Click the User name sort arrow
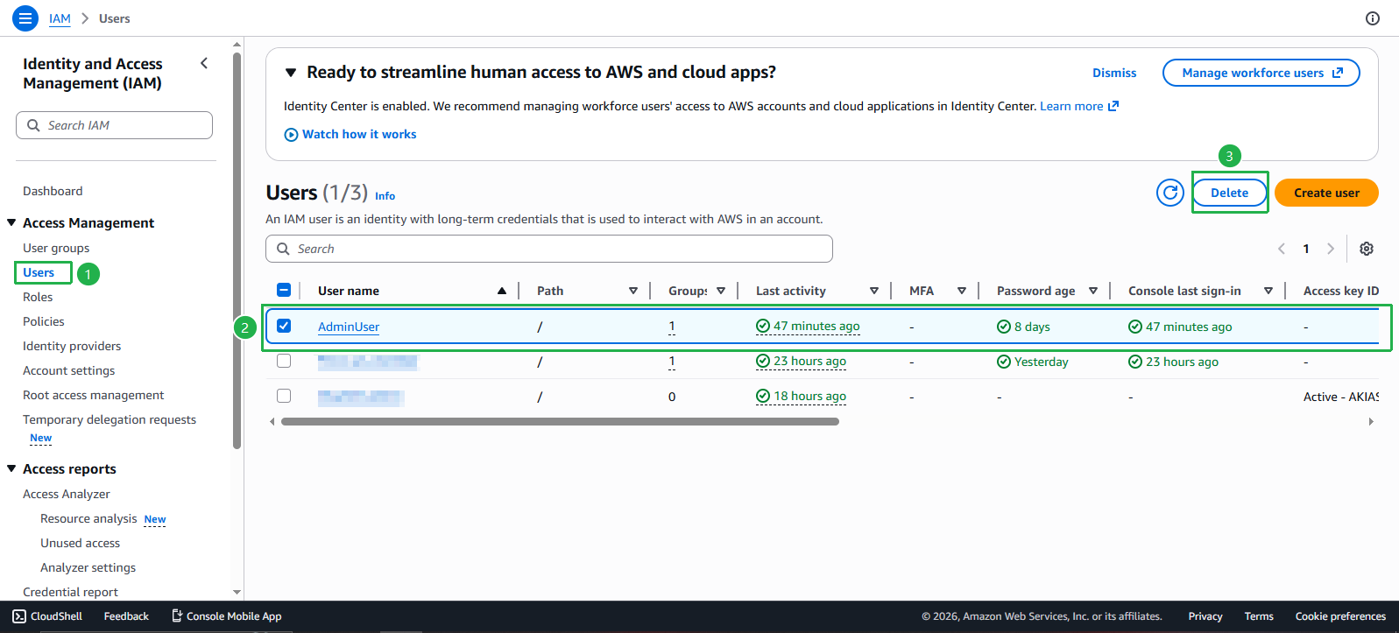Image resolution: width=1399 pixels, height=633 pixels. click(x=502, y=291)
